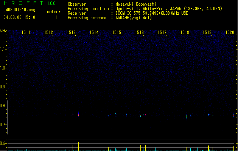Click the bright echo blob before 1519
238x151 pixels.
pyautogui.click(x=209, y=115)
